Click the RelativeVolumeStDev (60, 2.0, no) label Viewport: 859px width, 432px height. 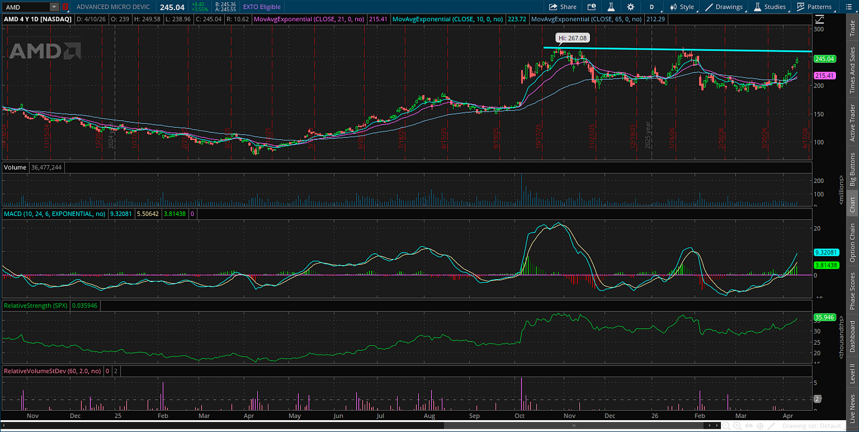[53, 371]
